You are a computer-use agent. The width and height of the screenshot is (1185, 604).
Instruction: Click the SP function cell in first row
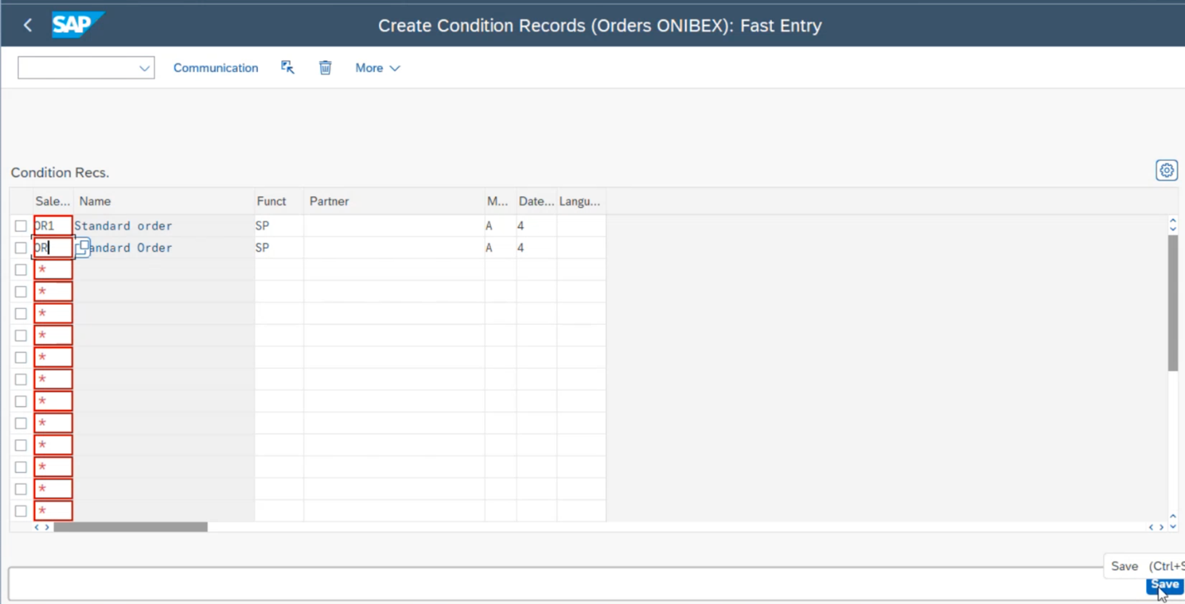pyautogui.click(x=279, y=225)
